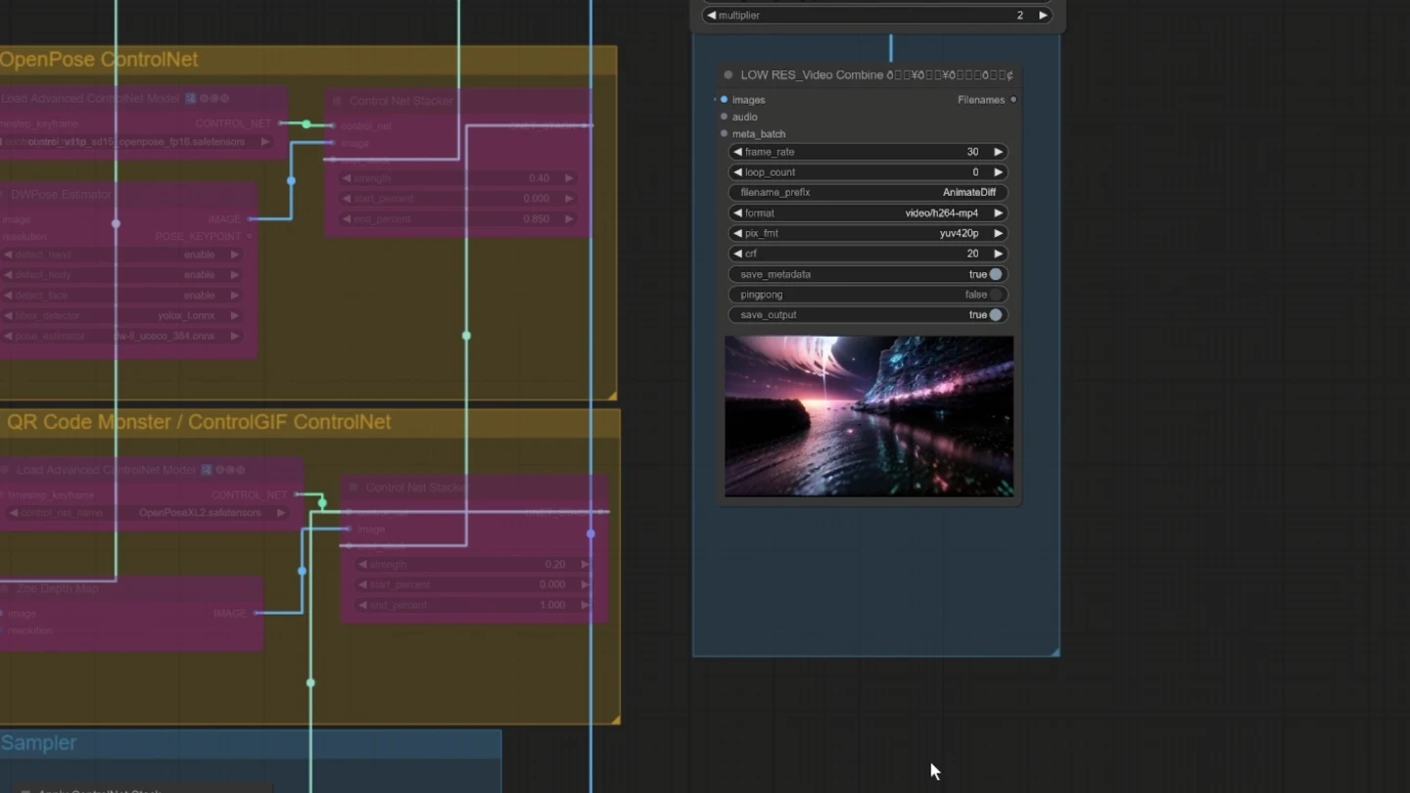Collapse the Control Net Stacker in OpenPose group

(x=337, y=101)
